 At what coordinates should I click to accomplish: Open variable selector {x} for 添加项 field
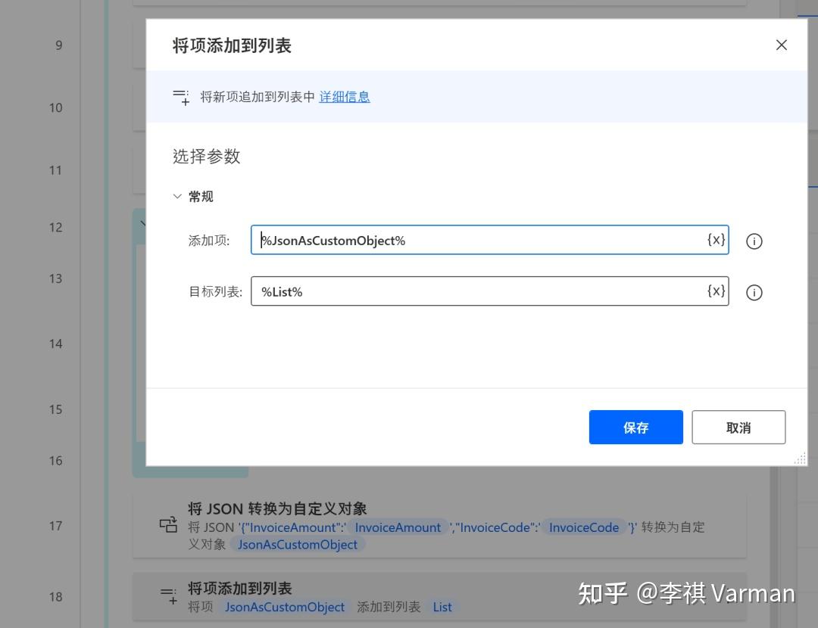[715, 240]
